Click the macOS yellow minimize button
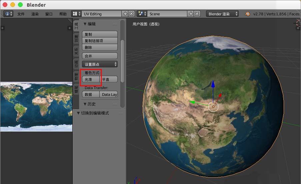The width and height of the screenshot is (301, 184). 13,5
